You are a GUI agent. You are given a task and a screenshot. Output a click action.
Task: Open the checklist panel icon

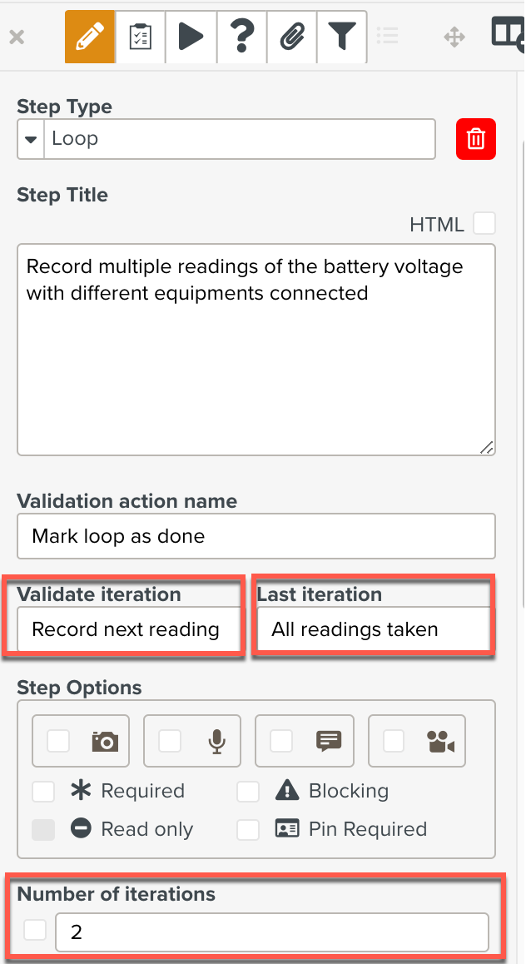click(140, 37)
